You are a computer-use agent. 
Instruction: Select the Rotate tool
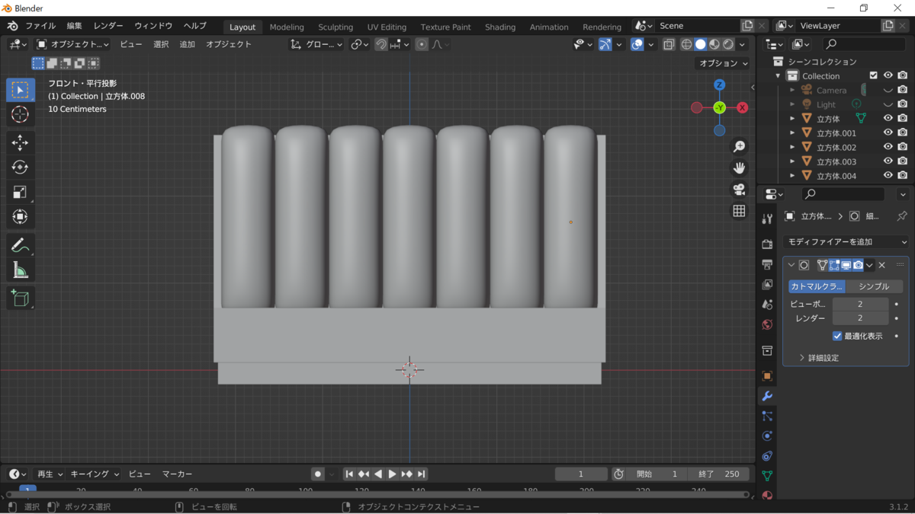click(21, 168)
